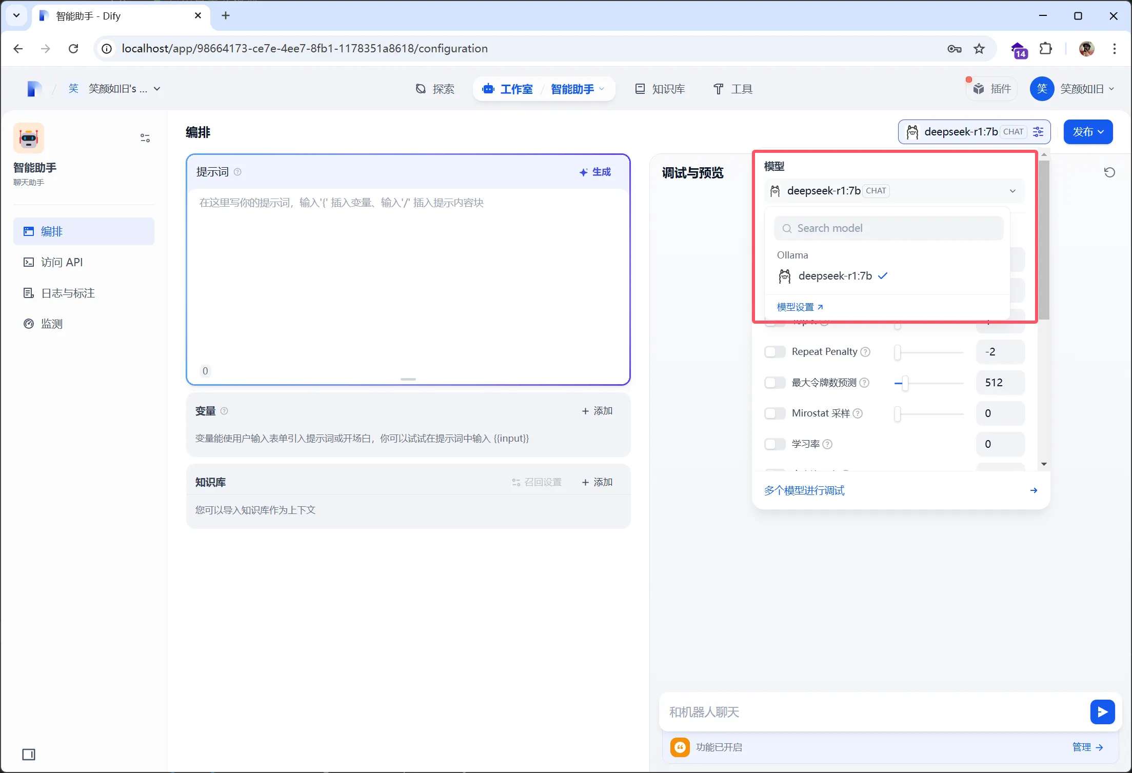Click 多个模型进行调试 link

tap(804, 490)
